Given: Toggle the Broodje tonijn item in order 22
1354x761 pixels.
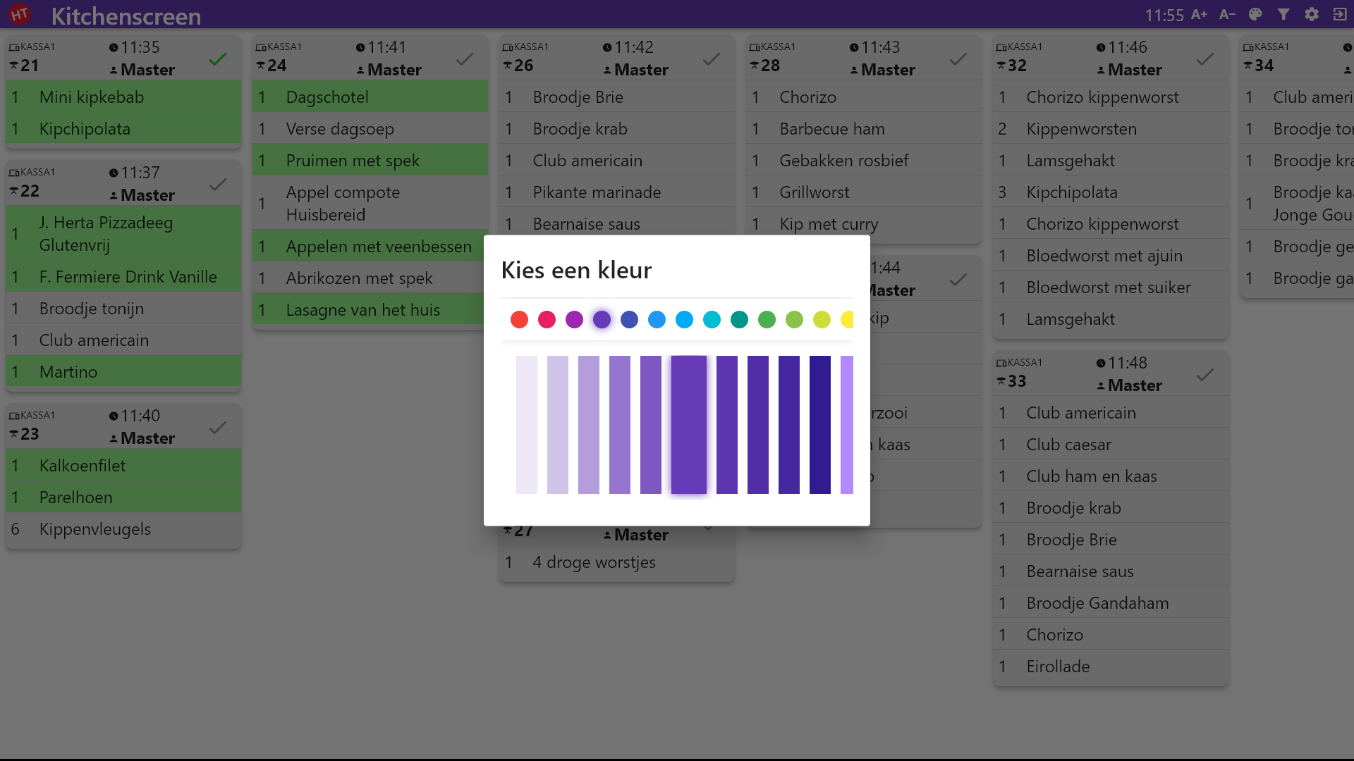Looking at the screenshot, I should pyautogui.click(x=123, y=309).
